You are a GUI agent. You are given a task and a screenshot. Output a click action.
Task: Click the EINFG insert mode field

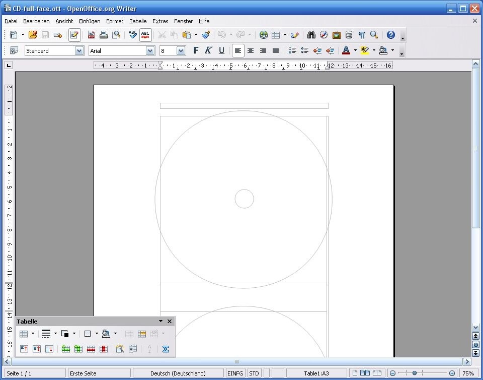pos(235,373)
